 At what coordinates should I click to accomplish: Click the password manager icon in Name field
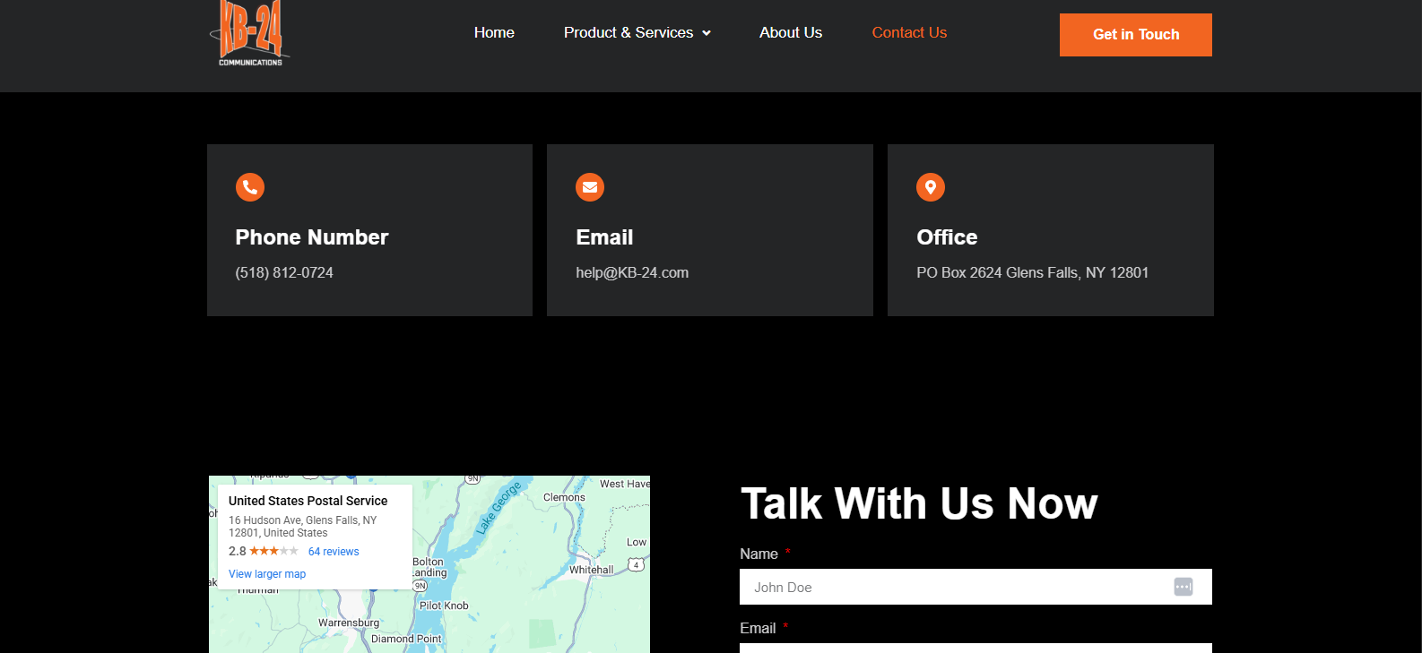click(x=1184, y=587)
